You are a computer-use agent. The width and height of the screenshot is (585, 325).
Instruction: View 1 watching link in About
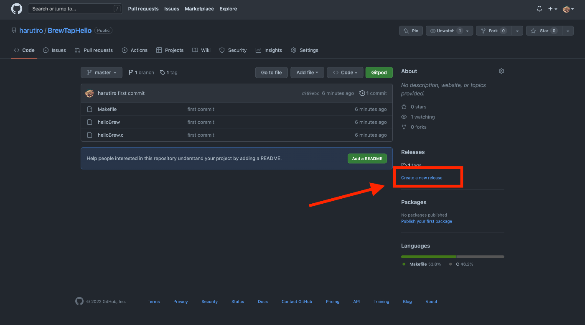(x=418, y=117)
